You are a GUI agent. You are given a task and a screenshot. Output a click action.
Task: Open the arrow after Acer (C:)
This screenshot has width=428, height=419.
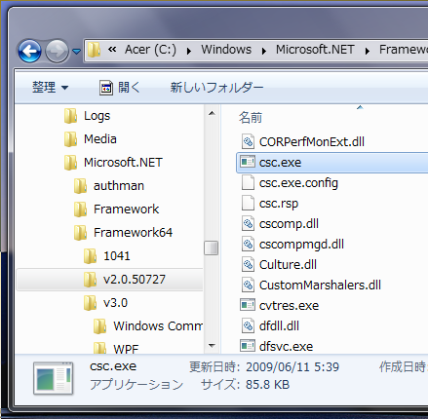189,51
